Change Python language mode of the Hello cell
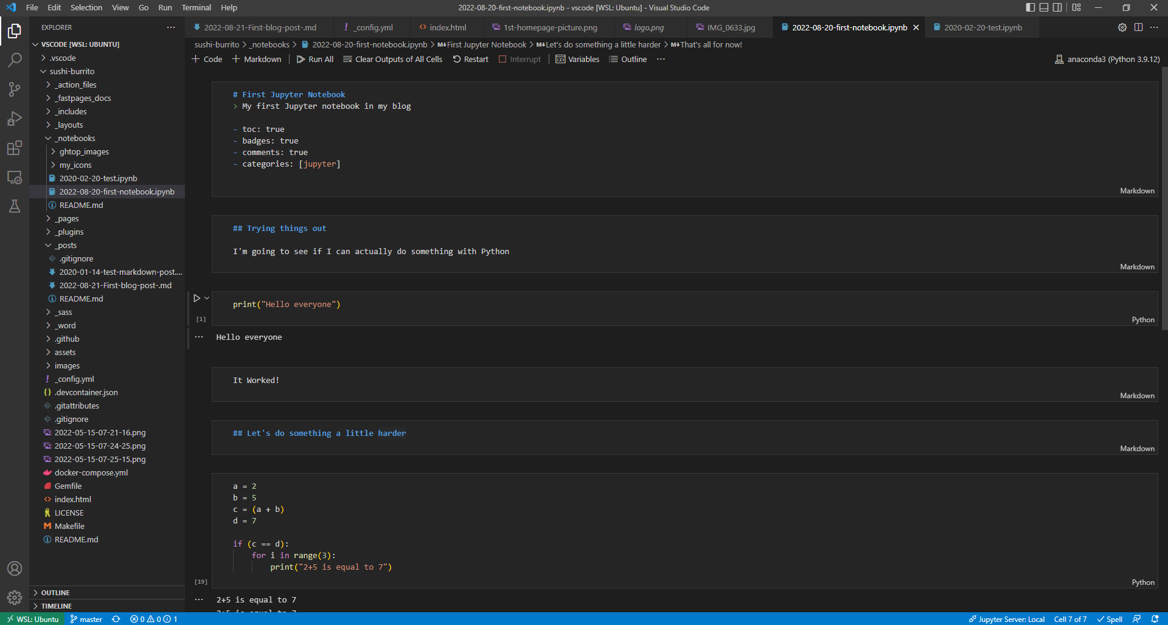The width and height of the screenshot is (1168, 625). pyautogui.click(x=1143, y=320)
